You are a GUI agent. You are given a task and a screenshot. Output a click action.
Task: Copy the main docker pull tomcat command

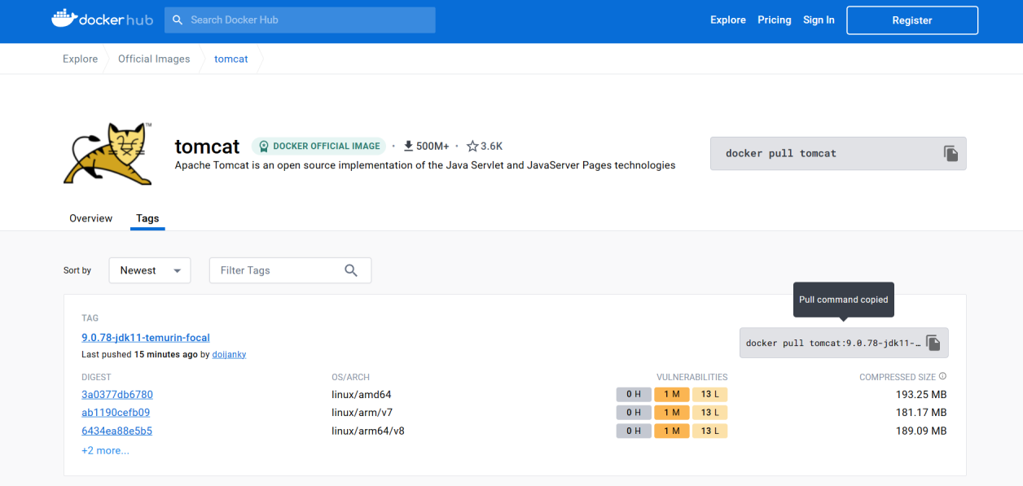click(951, 153)
